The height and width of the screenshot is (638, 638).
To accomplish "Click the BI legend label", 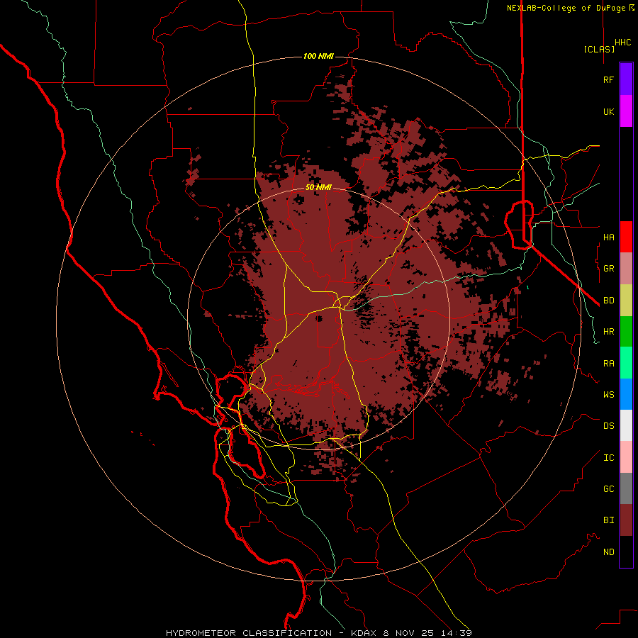I will [608, 520].
